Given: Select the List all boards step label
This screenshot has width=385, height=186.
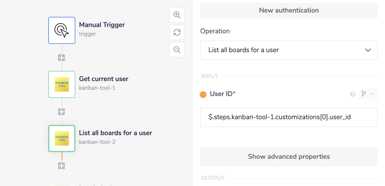Looking at the screenshot, I should 115,133.
